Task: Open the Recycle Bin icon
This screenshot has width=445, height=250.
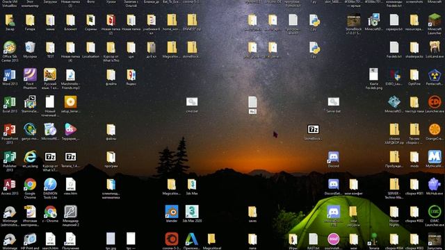Action: [30, 48]
